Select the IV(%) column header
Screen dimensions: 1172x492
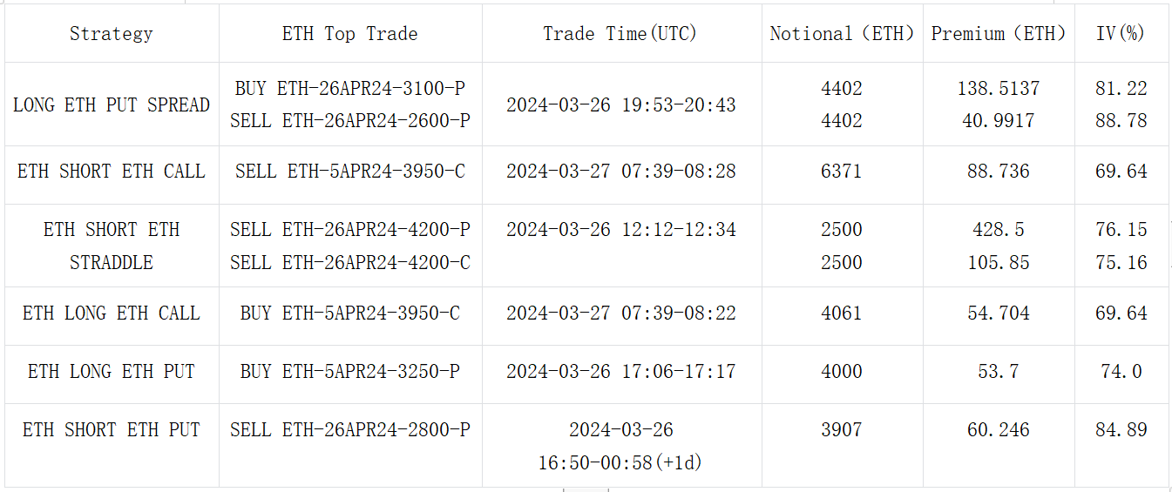(1121, 34)
